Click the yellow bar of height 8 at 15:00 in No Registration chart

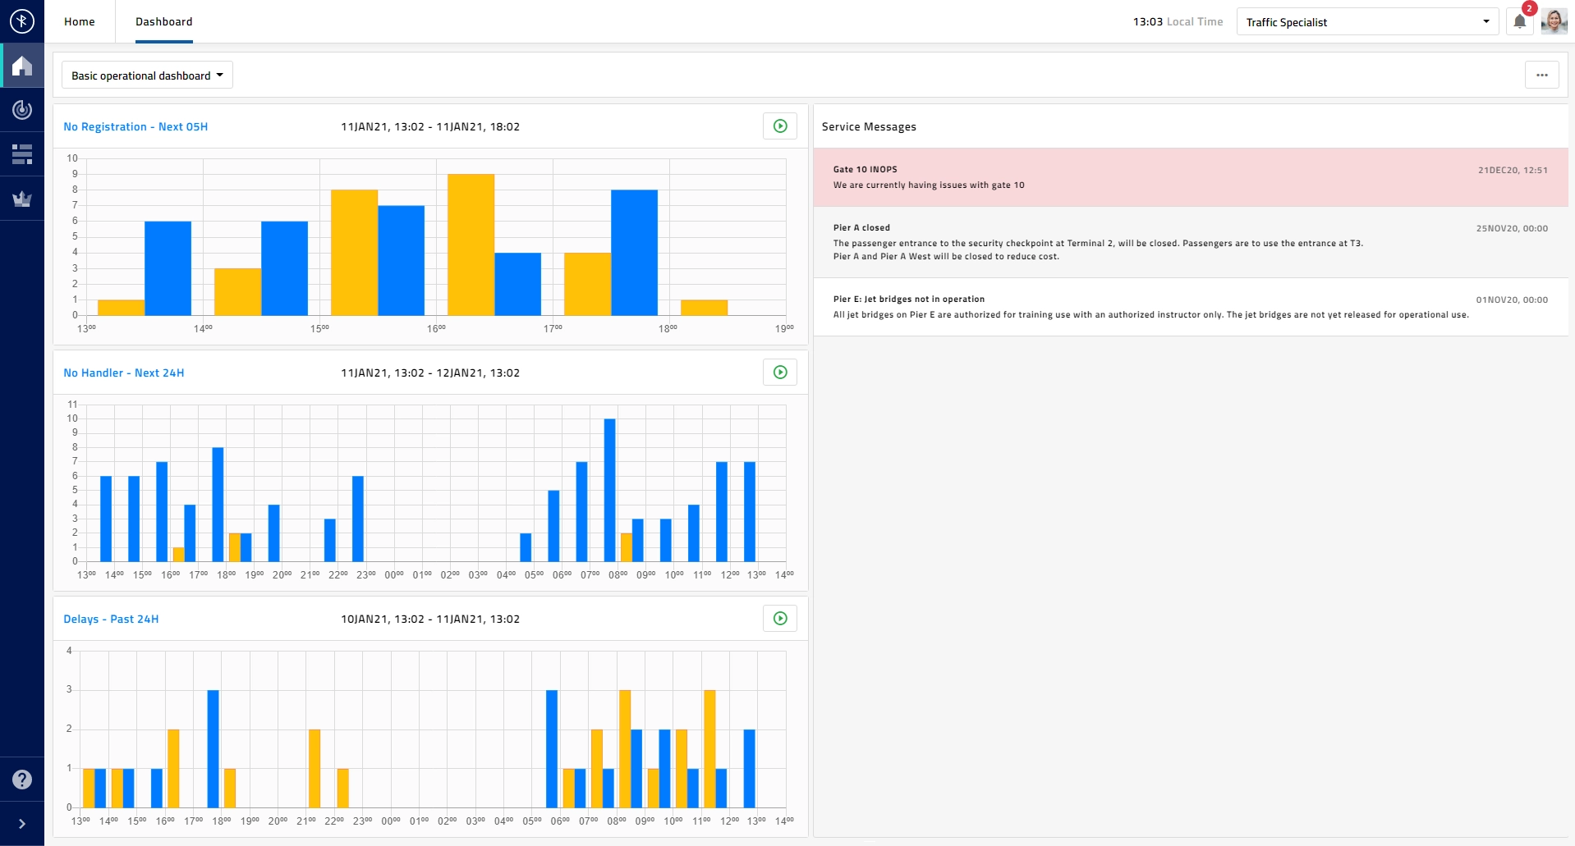click(x=354, y=253)
